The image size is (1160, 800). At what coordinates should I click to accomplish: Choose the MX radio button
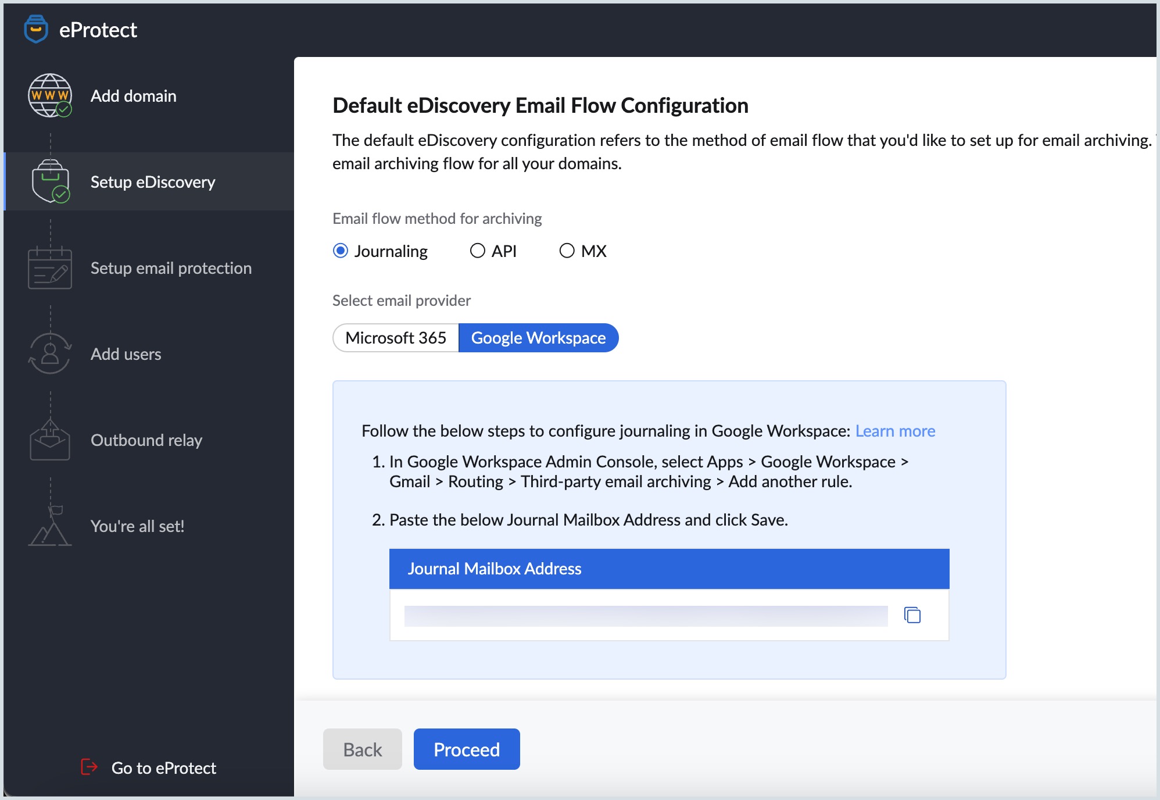[x=567, y=251]
